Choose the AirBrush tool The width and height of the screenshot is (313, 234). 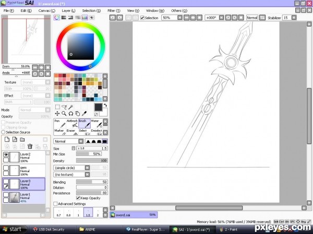pos(72,124)
